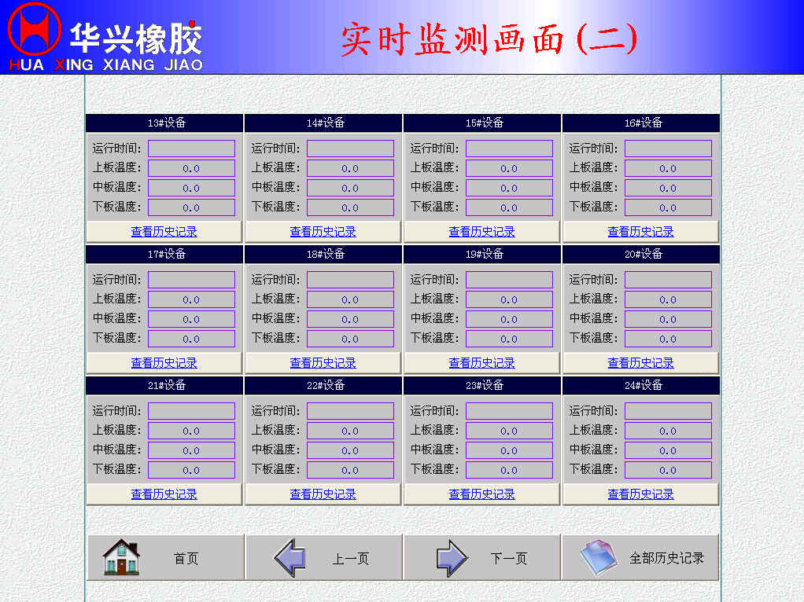Click the house icon for home page
Image resolution: width=804 pixels, height=602 pixels.
click(121, 557)
